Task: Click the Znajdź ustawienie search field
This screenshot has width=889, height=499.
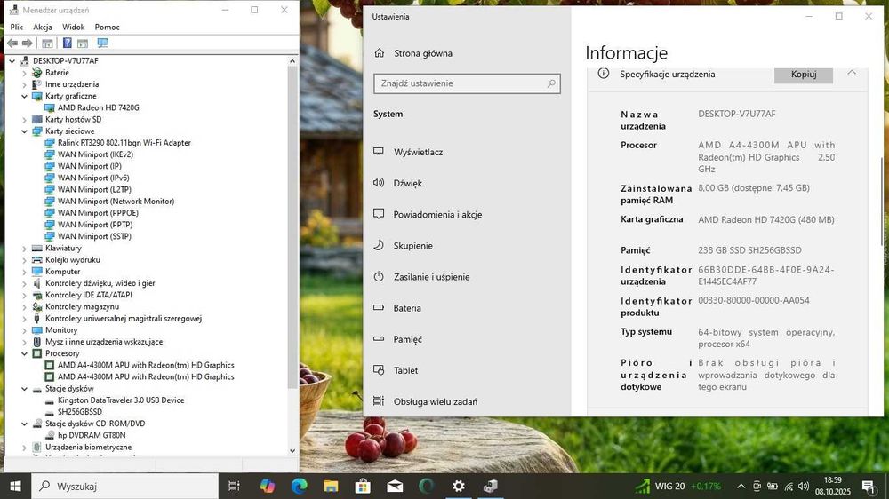Action: (x=467, y=83)
